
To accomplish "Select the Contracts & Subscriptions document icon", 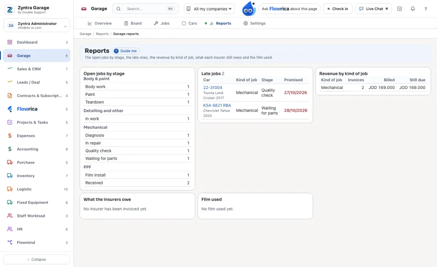I will point(10,95).
